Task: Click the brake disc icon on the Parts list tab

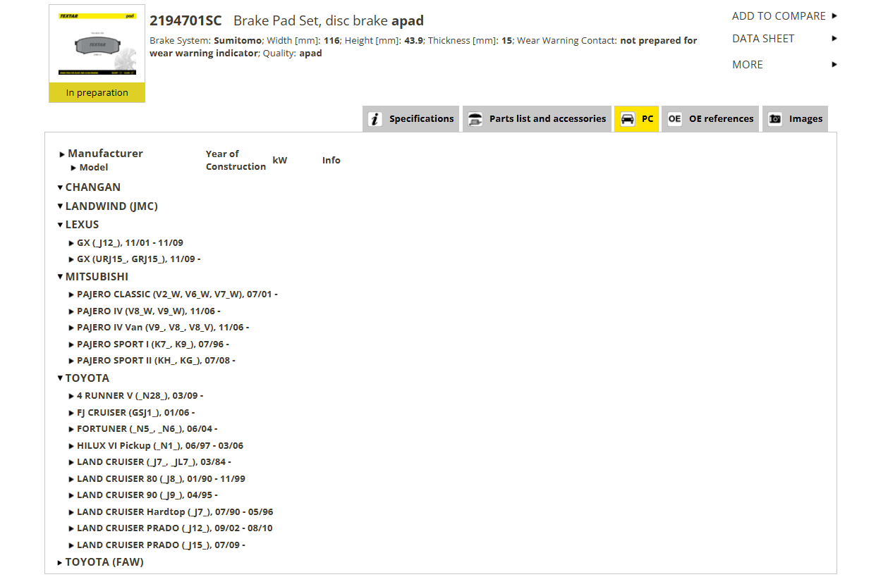Action: pyautogui.click(x=476, y=119)
